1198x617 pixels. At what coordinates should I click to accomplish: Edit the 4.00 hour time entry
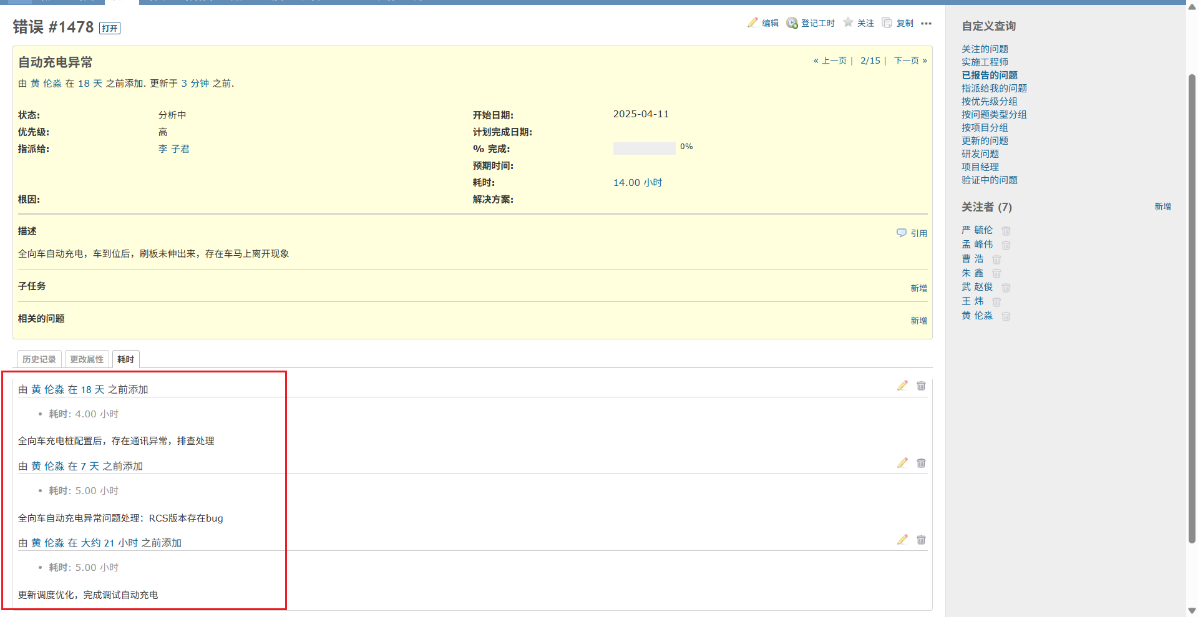pyautogui.click(x=902, y=386)
